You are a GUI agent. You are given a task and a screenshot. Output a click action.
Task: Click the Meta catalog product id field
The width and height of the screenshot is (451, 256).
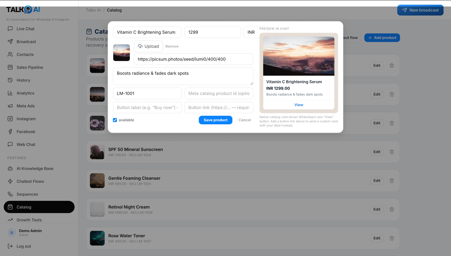point(219,93)
